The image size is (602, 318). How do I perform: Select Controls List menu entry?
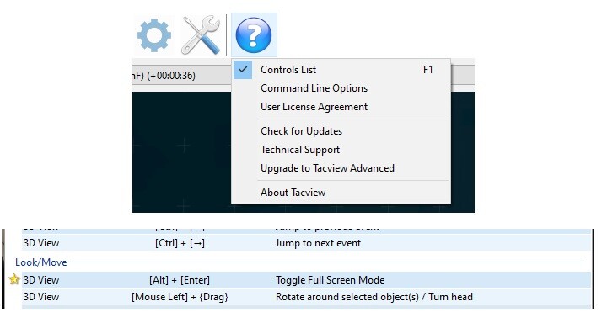[x=341, y=70]
